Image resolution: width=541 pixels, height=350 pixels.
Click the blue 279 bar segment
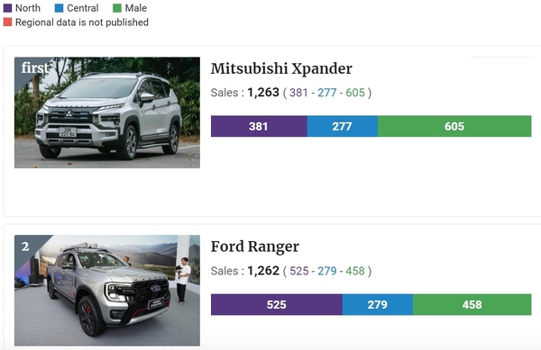[378, 305]
